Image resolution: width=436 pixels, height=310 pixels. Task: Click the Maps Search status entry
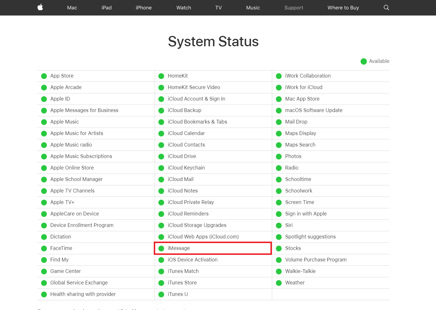point(300,145)
